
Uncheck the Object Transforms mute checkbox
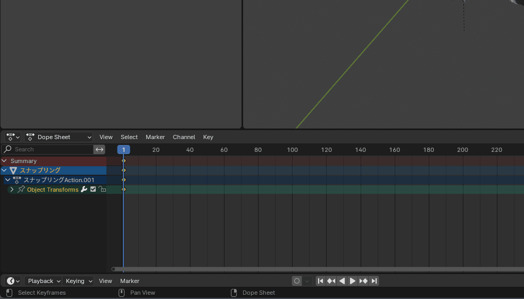tap(93, 189)
